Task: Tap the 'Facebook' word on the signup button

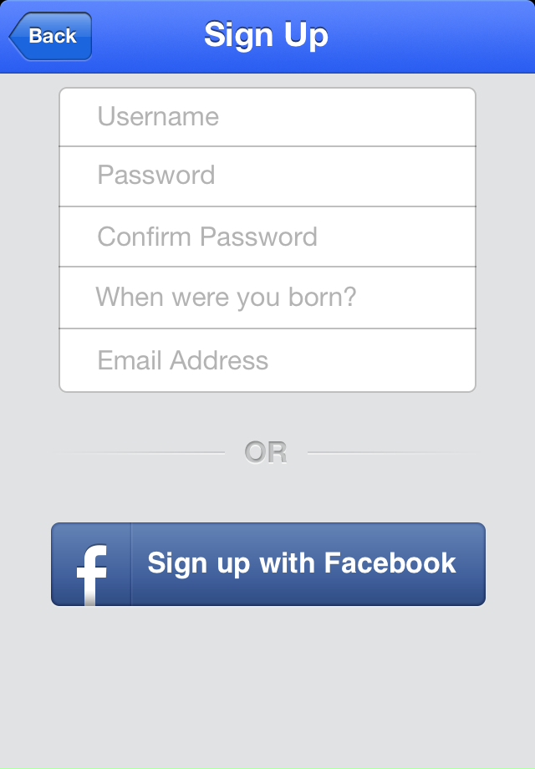Action: pyautogui.click(x=390, y=563)
